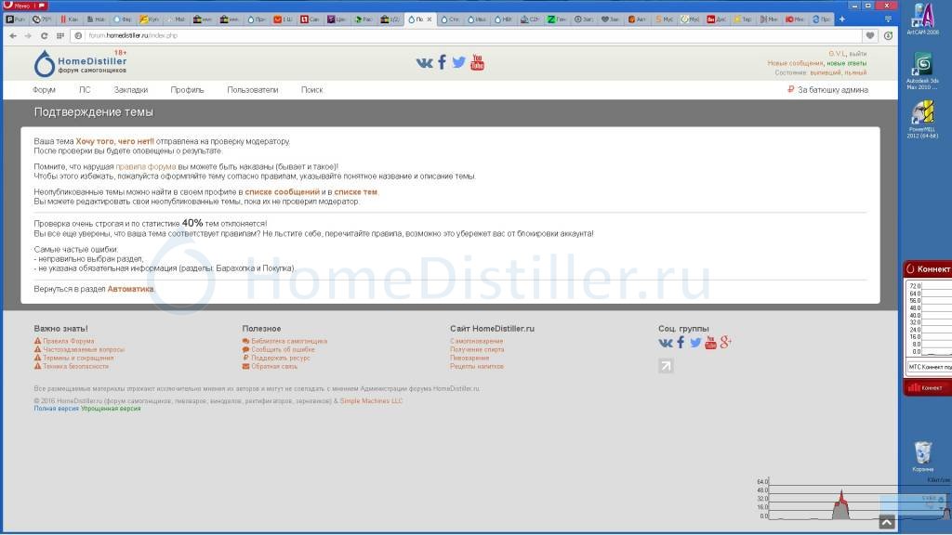Open the tab menu icon right of the tab bar
Viewport: 952px width, 535px height.
[888, 20]
